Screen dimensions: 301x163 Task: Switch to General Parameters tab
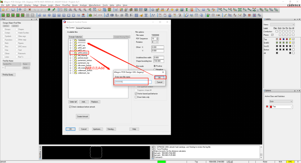pyautogui.click(x=83, y=28)
